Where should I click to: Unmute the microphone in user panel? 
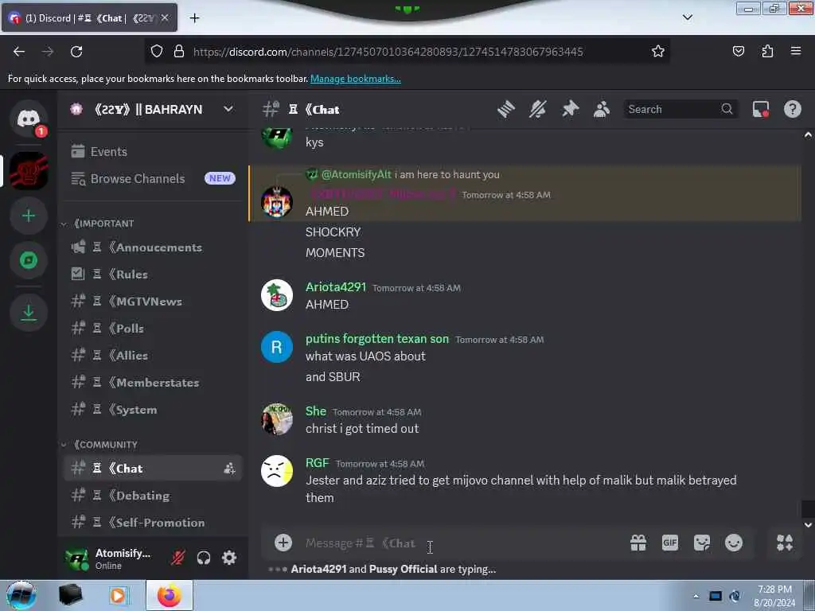pos(177,558)
